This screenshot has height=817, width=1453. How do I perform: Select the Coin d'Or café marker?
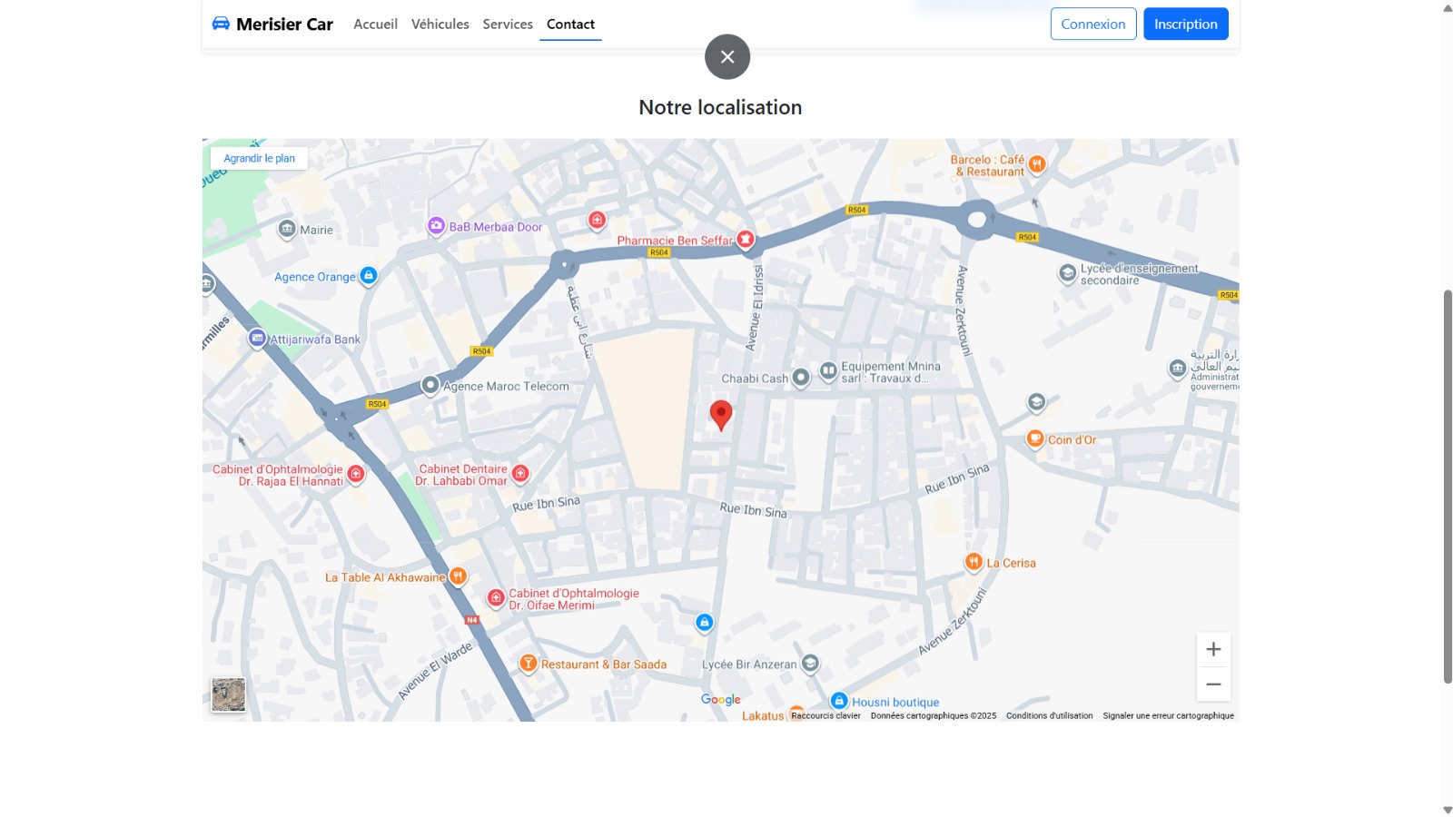tap(1034, 439)
